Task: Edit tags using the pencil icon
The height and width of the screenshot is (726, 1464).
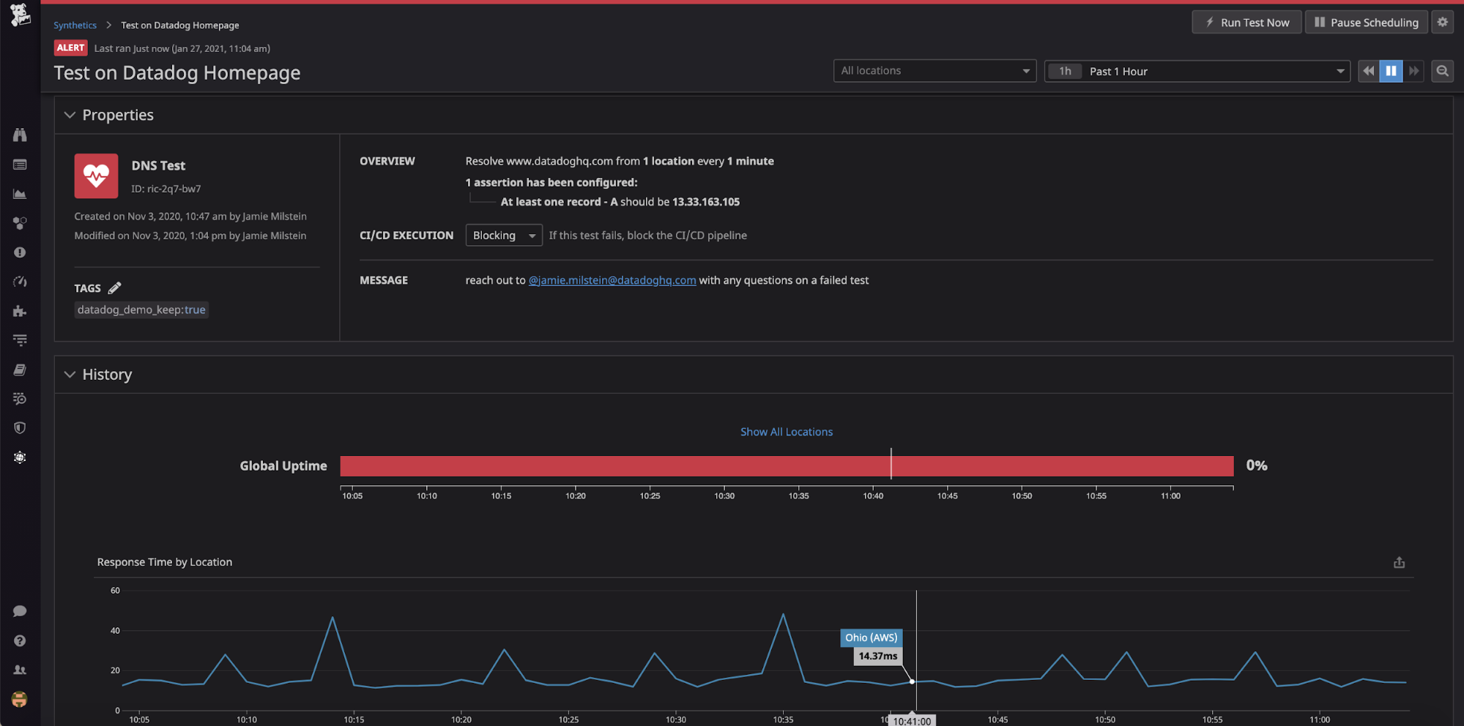Action: (x=116, y=287)
